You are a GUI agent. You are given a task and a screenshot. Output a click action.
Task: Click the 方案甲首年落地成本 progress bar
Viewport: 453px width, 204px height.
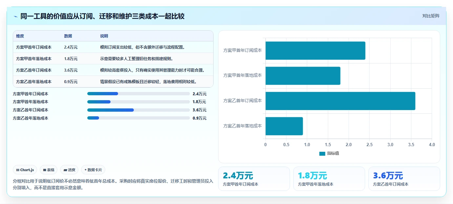tap(138, 102)
